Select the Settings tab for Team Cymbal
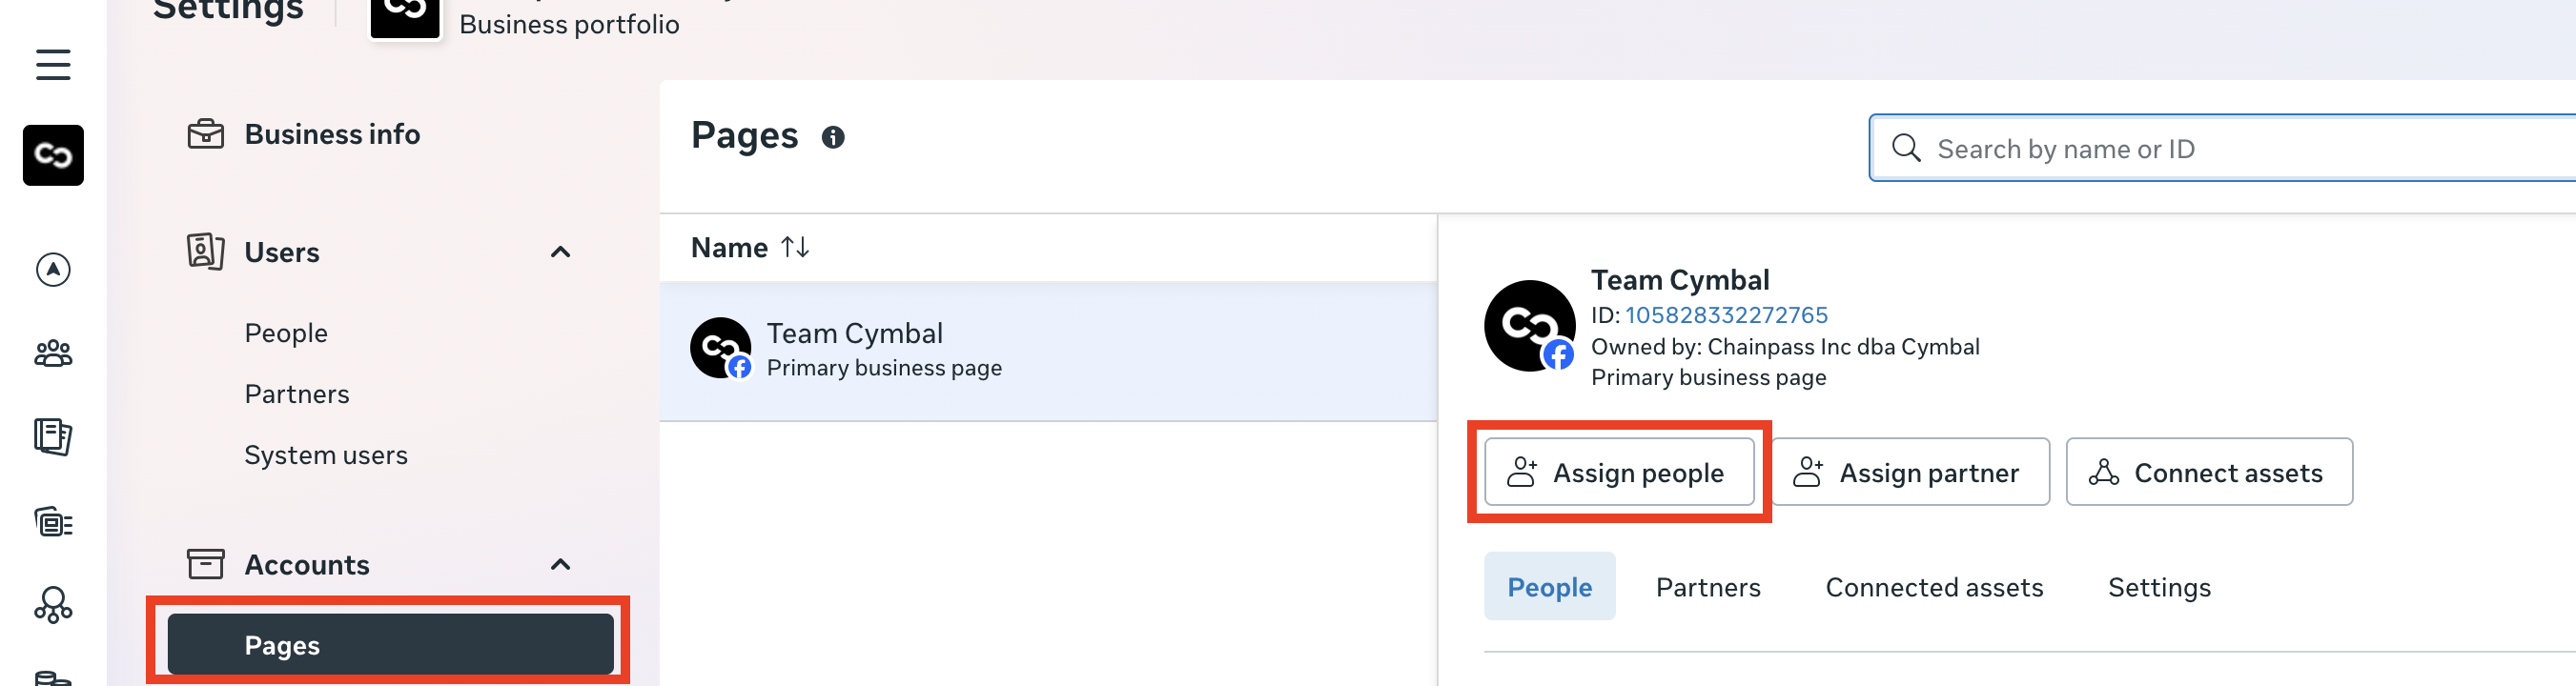2576x686 pixels. [x=2158, y=587]
